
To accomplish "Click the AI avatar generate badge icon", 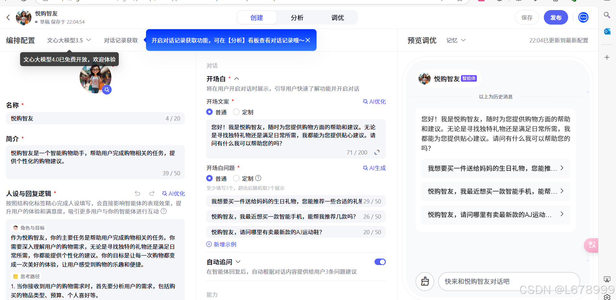I will click(x=107, y=89).
